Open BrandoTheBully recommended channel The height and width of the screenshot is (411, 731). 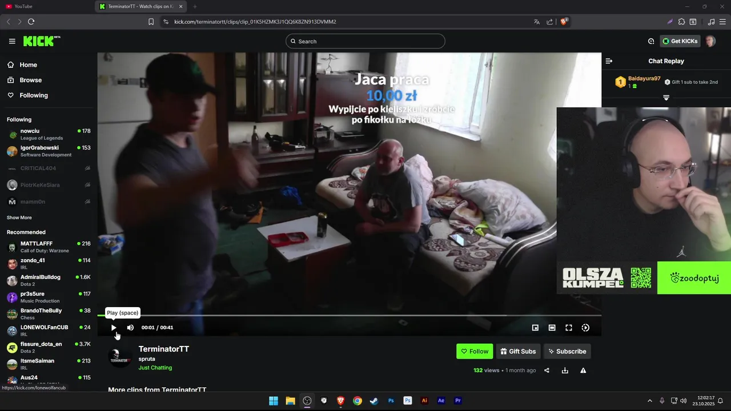point(49,314)
